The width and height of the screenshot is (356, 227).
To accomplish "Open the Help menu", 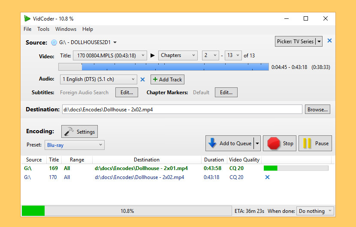I will pos(87,29).
